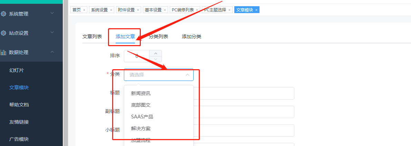Close the 附件设置 tab

138,10
